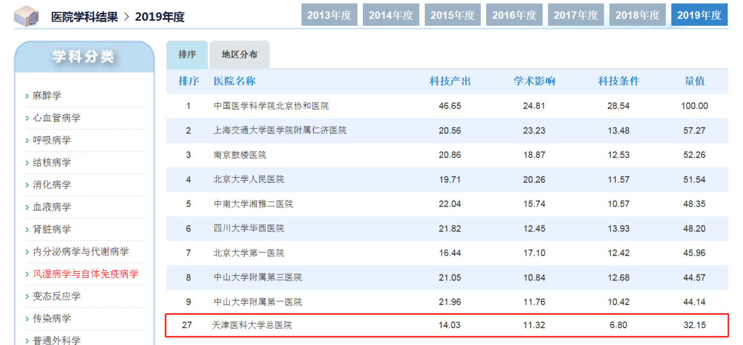Image resolution: width=743 pixels, height=345 pixels.
Task: Select 消化病学 in the subject list
Action: pyautogui.click(x=52, y=185)
